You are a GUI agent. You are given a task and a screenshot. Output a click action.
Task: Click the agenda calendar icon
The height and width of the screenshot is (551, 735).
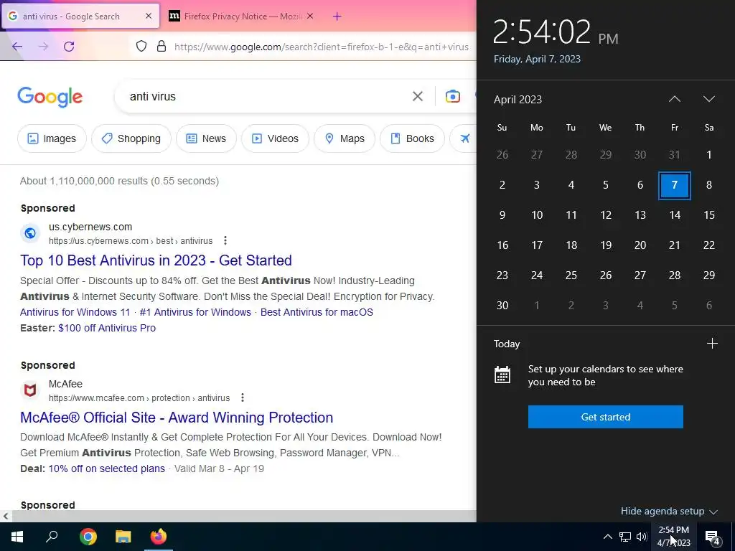click(x=502, y=375)
